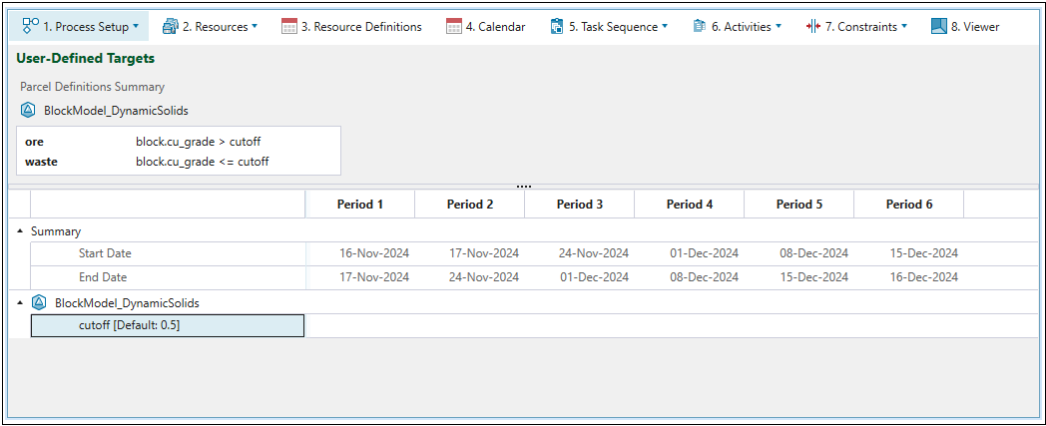Click the Task Sequence clipboard icon
The height and width of the screenshot is (426, 1046).
[557, 26]
